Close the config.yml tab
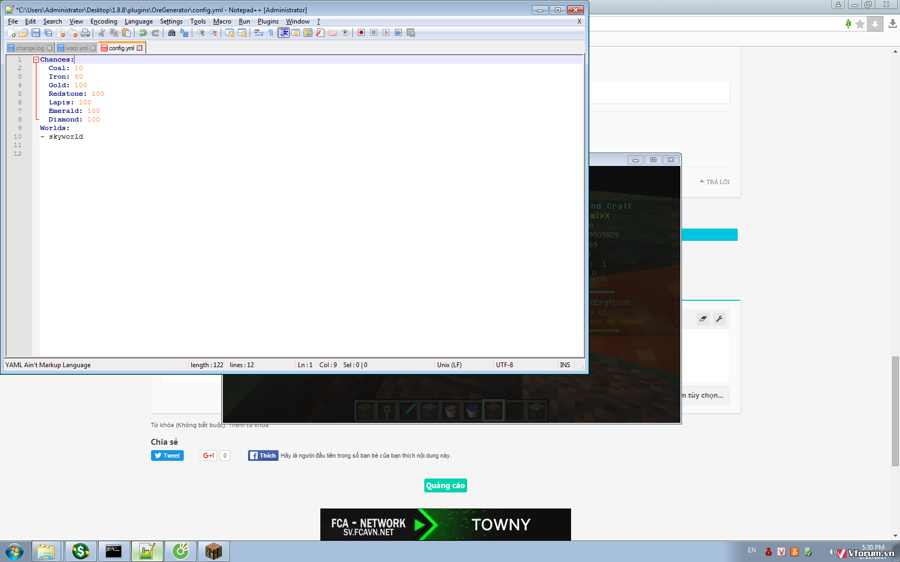The height and width of the screenshot is (562, 900). click(x=140, y=48)
